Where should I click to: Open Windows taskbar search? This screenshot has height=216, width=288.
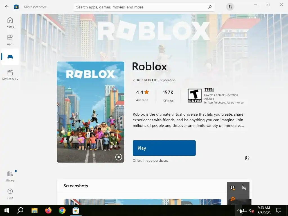20,210
